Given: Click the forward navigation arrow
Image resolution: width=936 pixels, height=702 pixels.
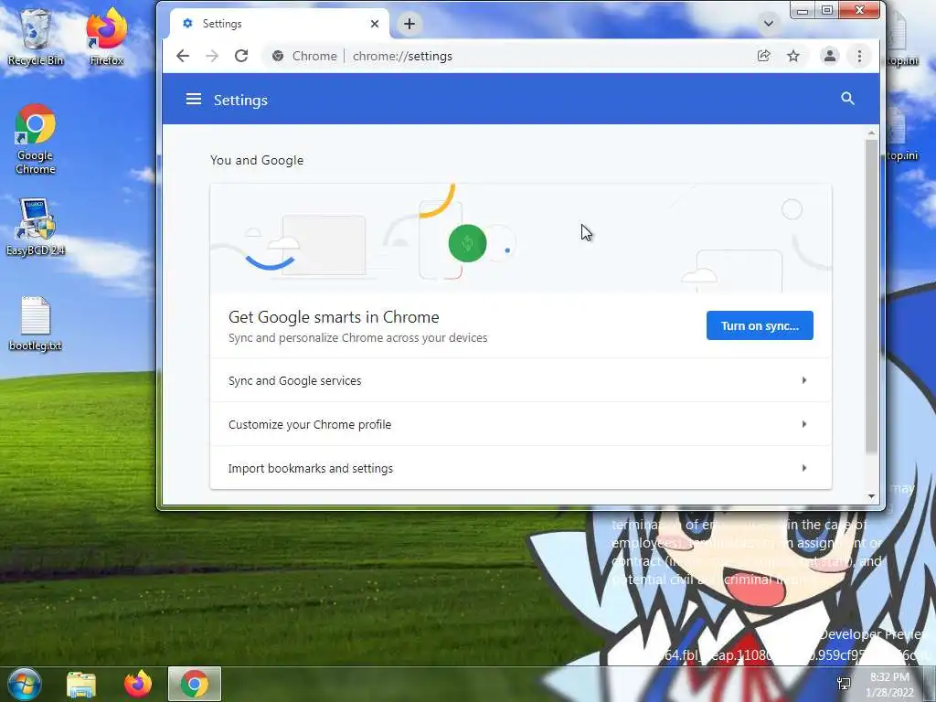Looking at the screenshot, I should click(212, 56).
